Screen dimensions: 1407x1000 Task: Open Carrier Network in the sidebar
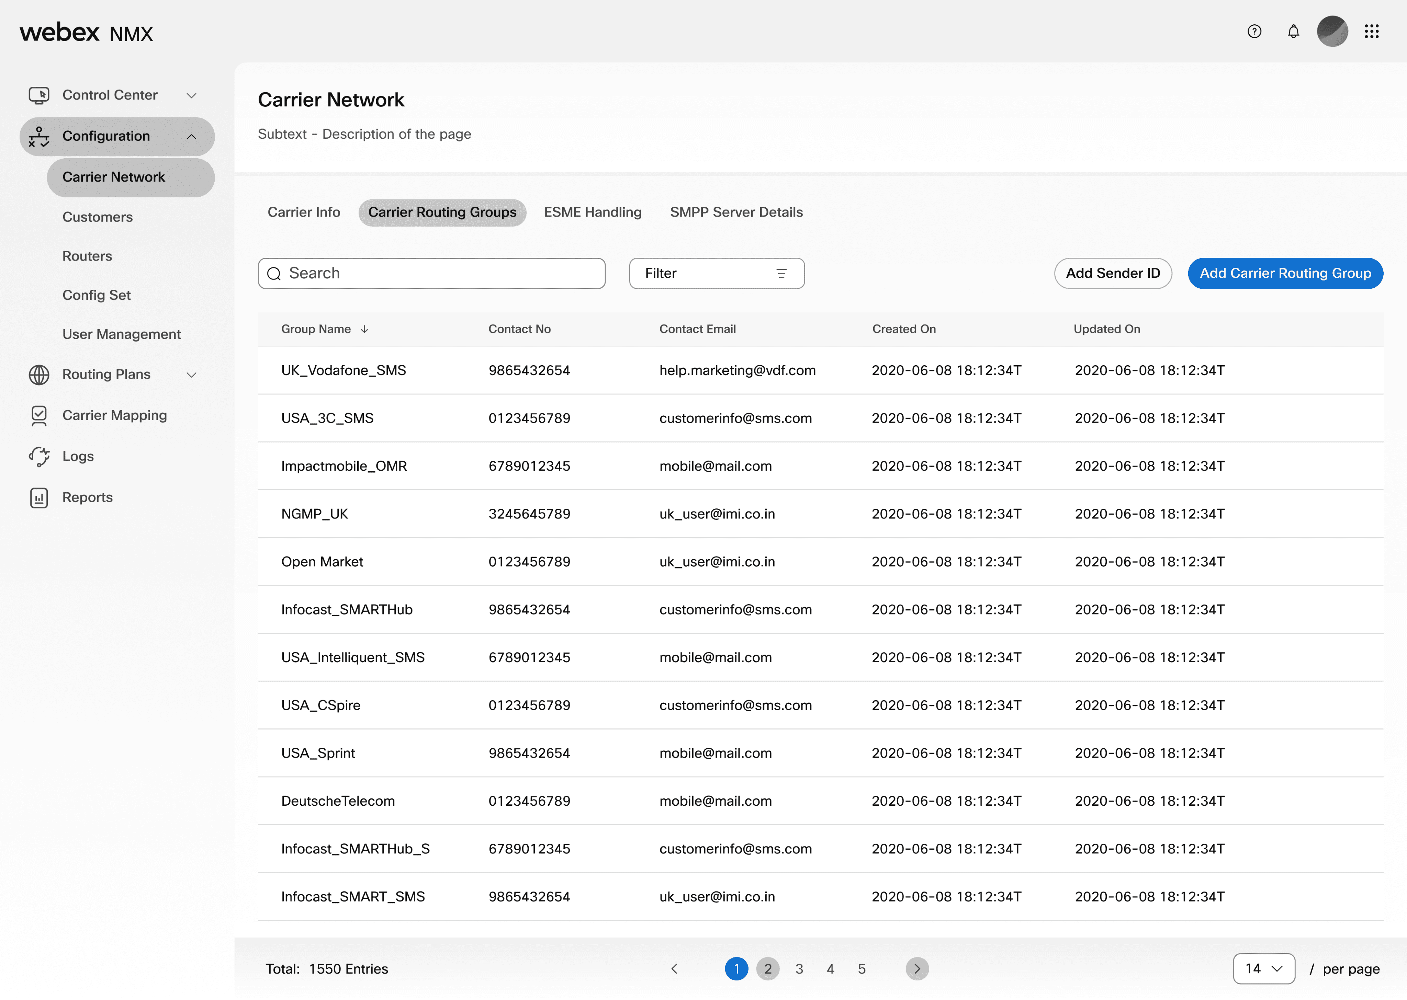point(131,177)
